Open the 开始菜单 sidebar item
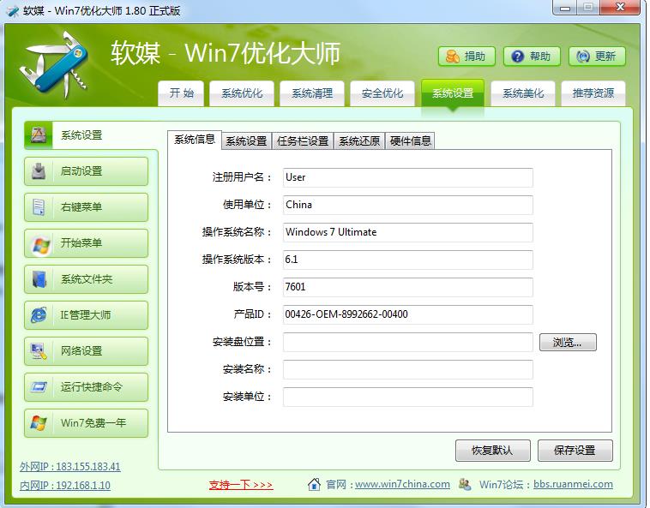Image resolution: width=650 pixels, height=508 pixels. (87, 243)
